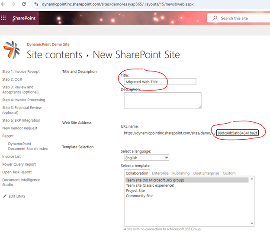The height and width of the screenshot is (232, 270).
Task: Click the EDIT LINKS text
Action: (x=17, y=196)
